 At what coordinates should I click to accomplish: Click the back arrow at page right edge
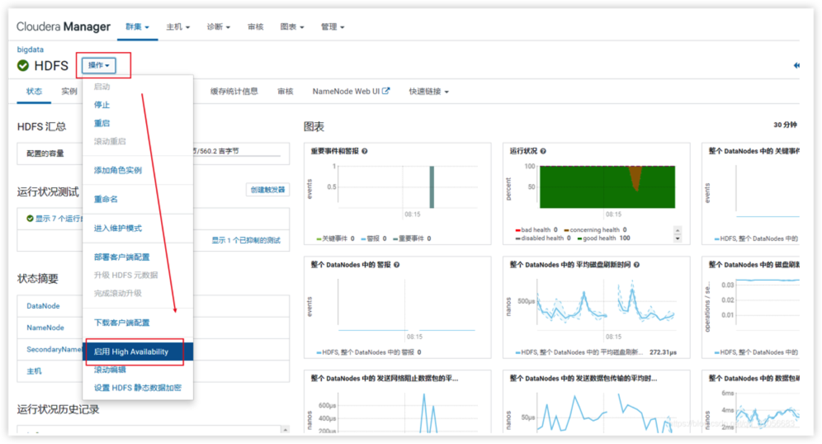(x=796, y=65)
